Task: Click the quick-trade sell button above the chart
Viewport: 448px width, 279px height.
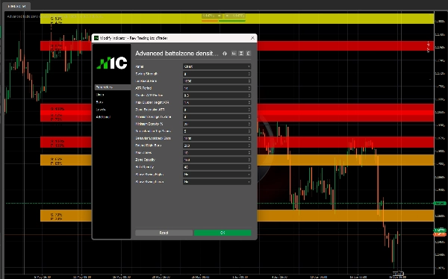Action: point(212,16)
